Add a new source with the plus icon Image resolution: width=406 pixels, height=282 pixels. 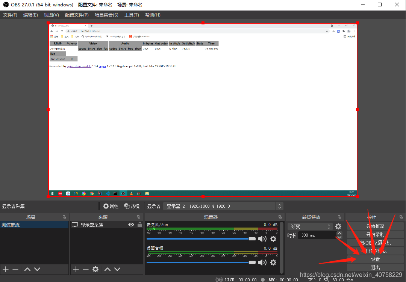(x=76, y=269)
